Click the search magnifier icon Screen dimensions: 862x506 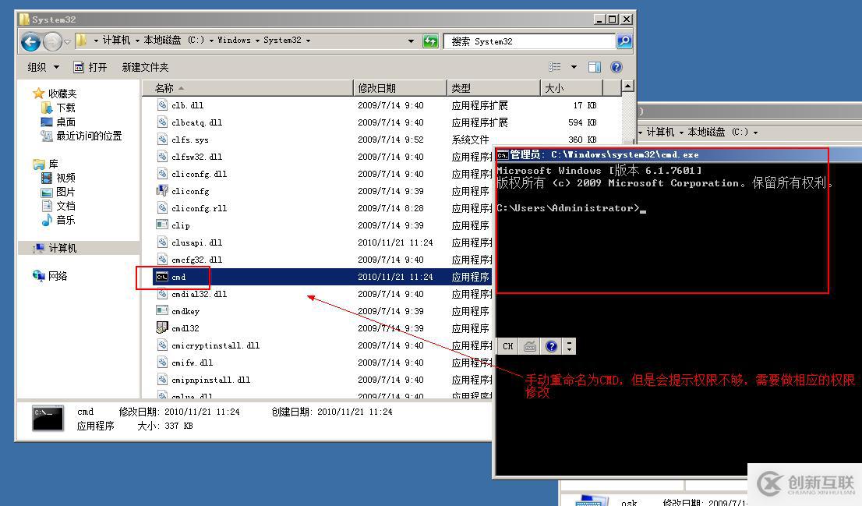point(624,41)
